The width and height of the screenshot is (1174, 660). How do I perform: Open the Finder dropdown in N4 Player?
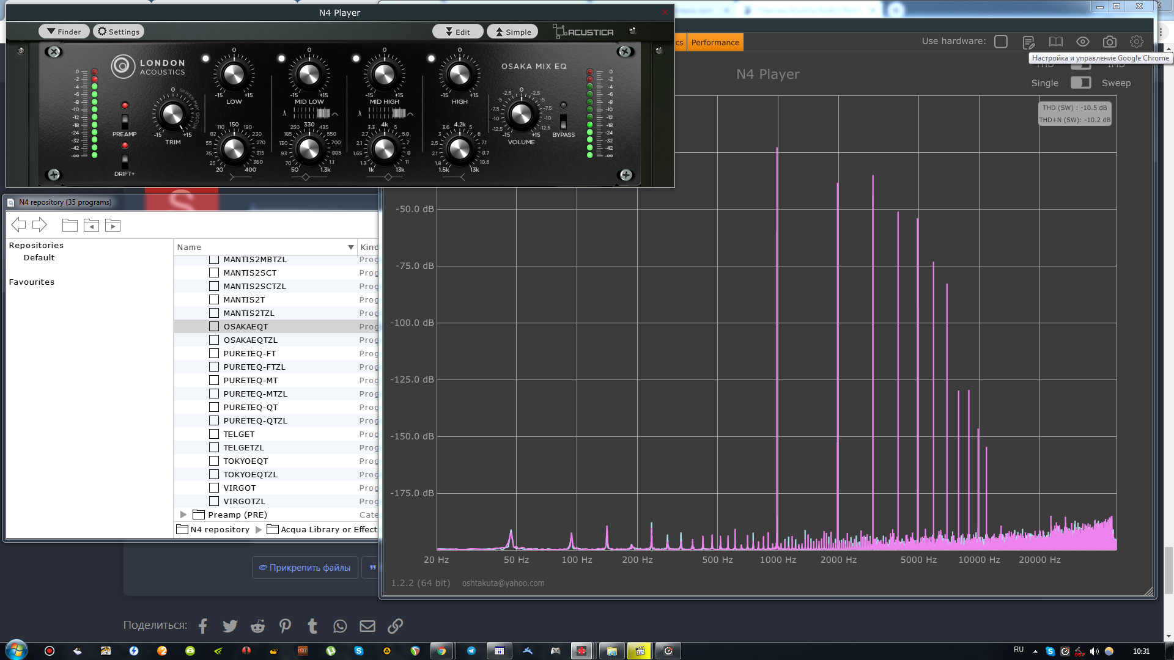pyautogui.click(x=64, y=32)
